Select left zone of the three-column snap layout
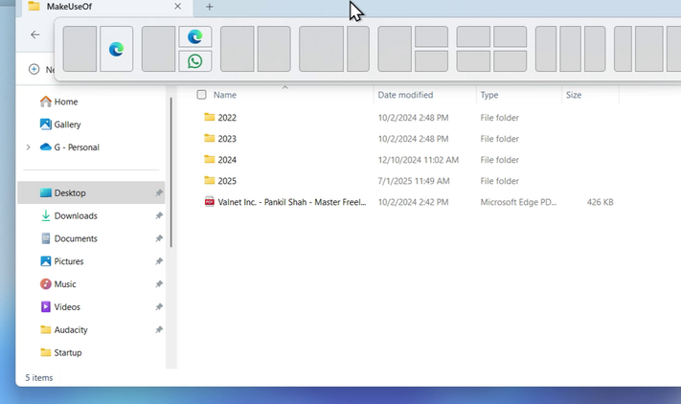Viewport: 681px width, 404px height. pyautogui.click(x=546, y=49)
